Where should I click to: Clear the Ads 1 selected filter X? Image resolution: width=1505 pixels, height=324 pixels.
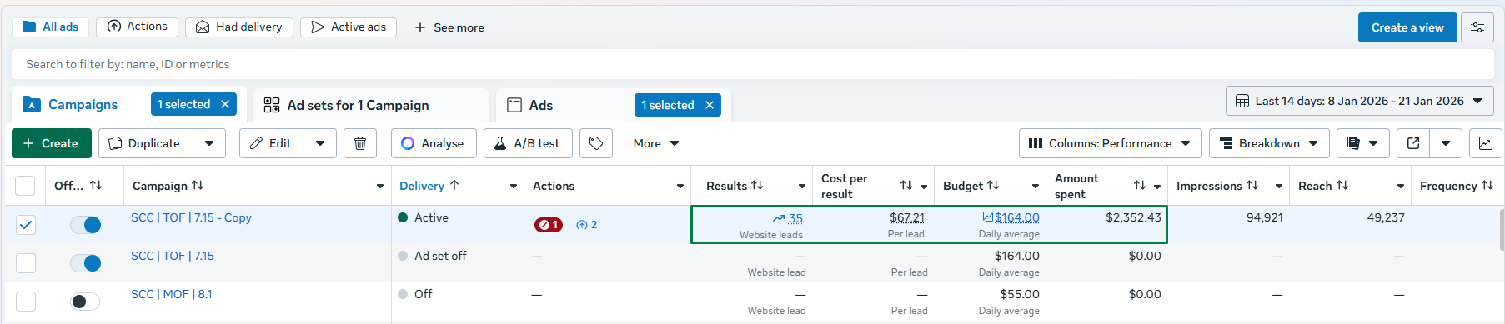(710, 105)
